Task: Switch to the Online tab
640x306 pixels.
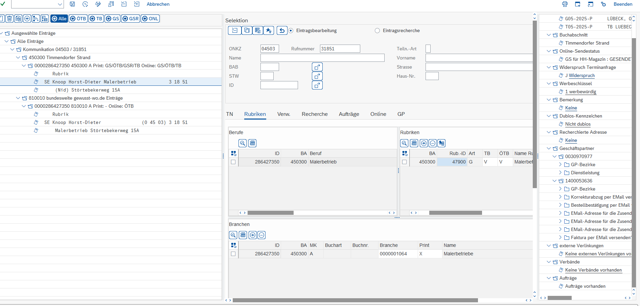Action: tap(378, 114)
